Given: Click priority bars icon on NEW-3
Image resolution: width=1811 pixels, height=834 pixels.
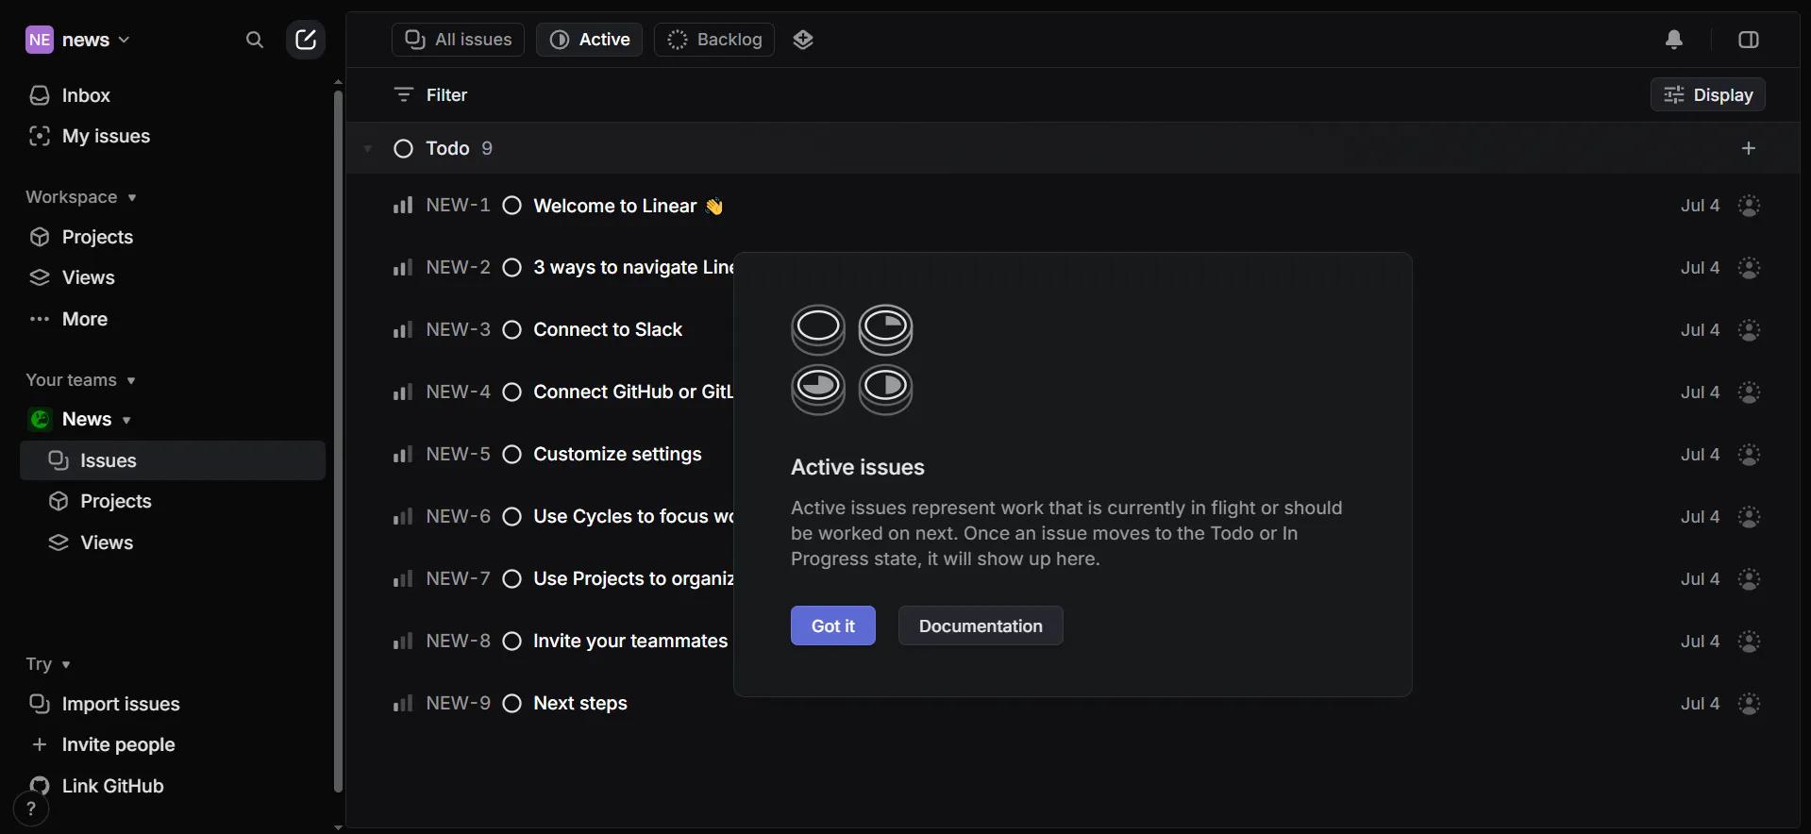Looking at the screenshot, I should (403, 330).
